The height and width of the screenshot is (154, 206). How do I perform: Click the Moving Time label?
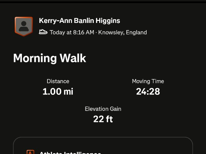coord(148,81)
